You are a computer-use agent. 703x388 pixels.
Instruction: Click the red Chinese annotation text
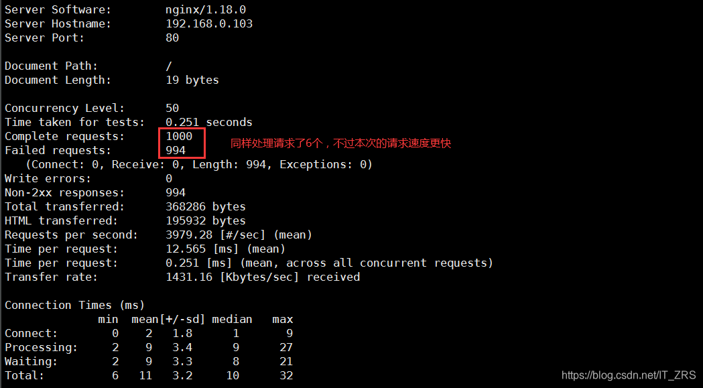coord(341,143)
